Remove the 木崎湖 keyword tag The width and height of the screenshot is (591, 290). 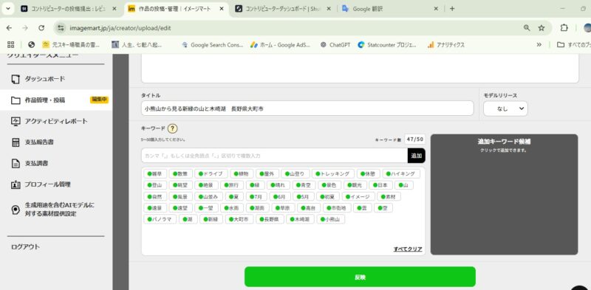(x=300, y=219)
